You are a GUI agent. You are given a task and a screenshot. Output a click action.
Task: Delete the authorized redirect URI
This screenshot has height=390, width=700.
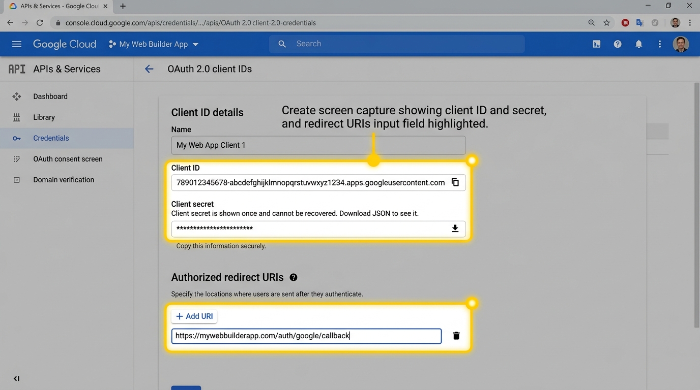[x=456, y=336]
